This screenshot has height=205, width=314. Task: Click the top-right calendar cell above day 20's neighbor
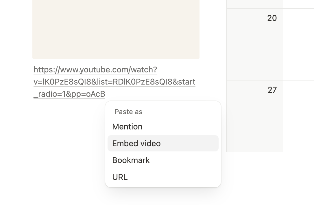299,4
